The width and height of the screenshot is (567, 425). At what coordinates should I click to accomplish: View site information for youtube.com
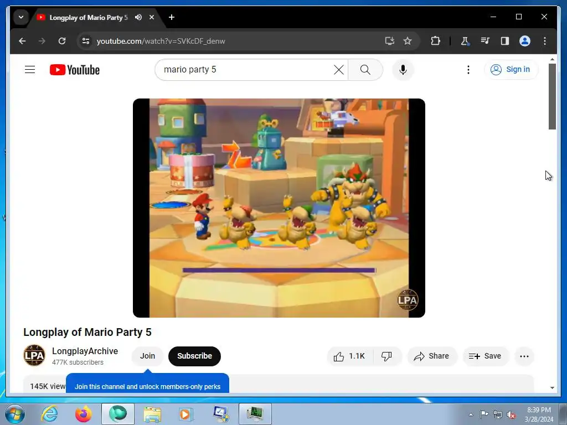pos(86,41)
